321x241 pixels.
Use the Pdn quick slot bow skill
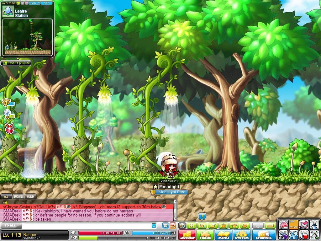(x=314, y=235)
